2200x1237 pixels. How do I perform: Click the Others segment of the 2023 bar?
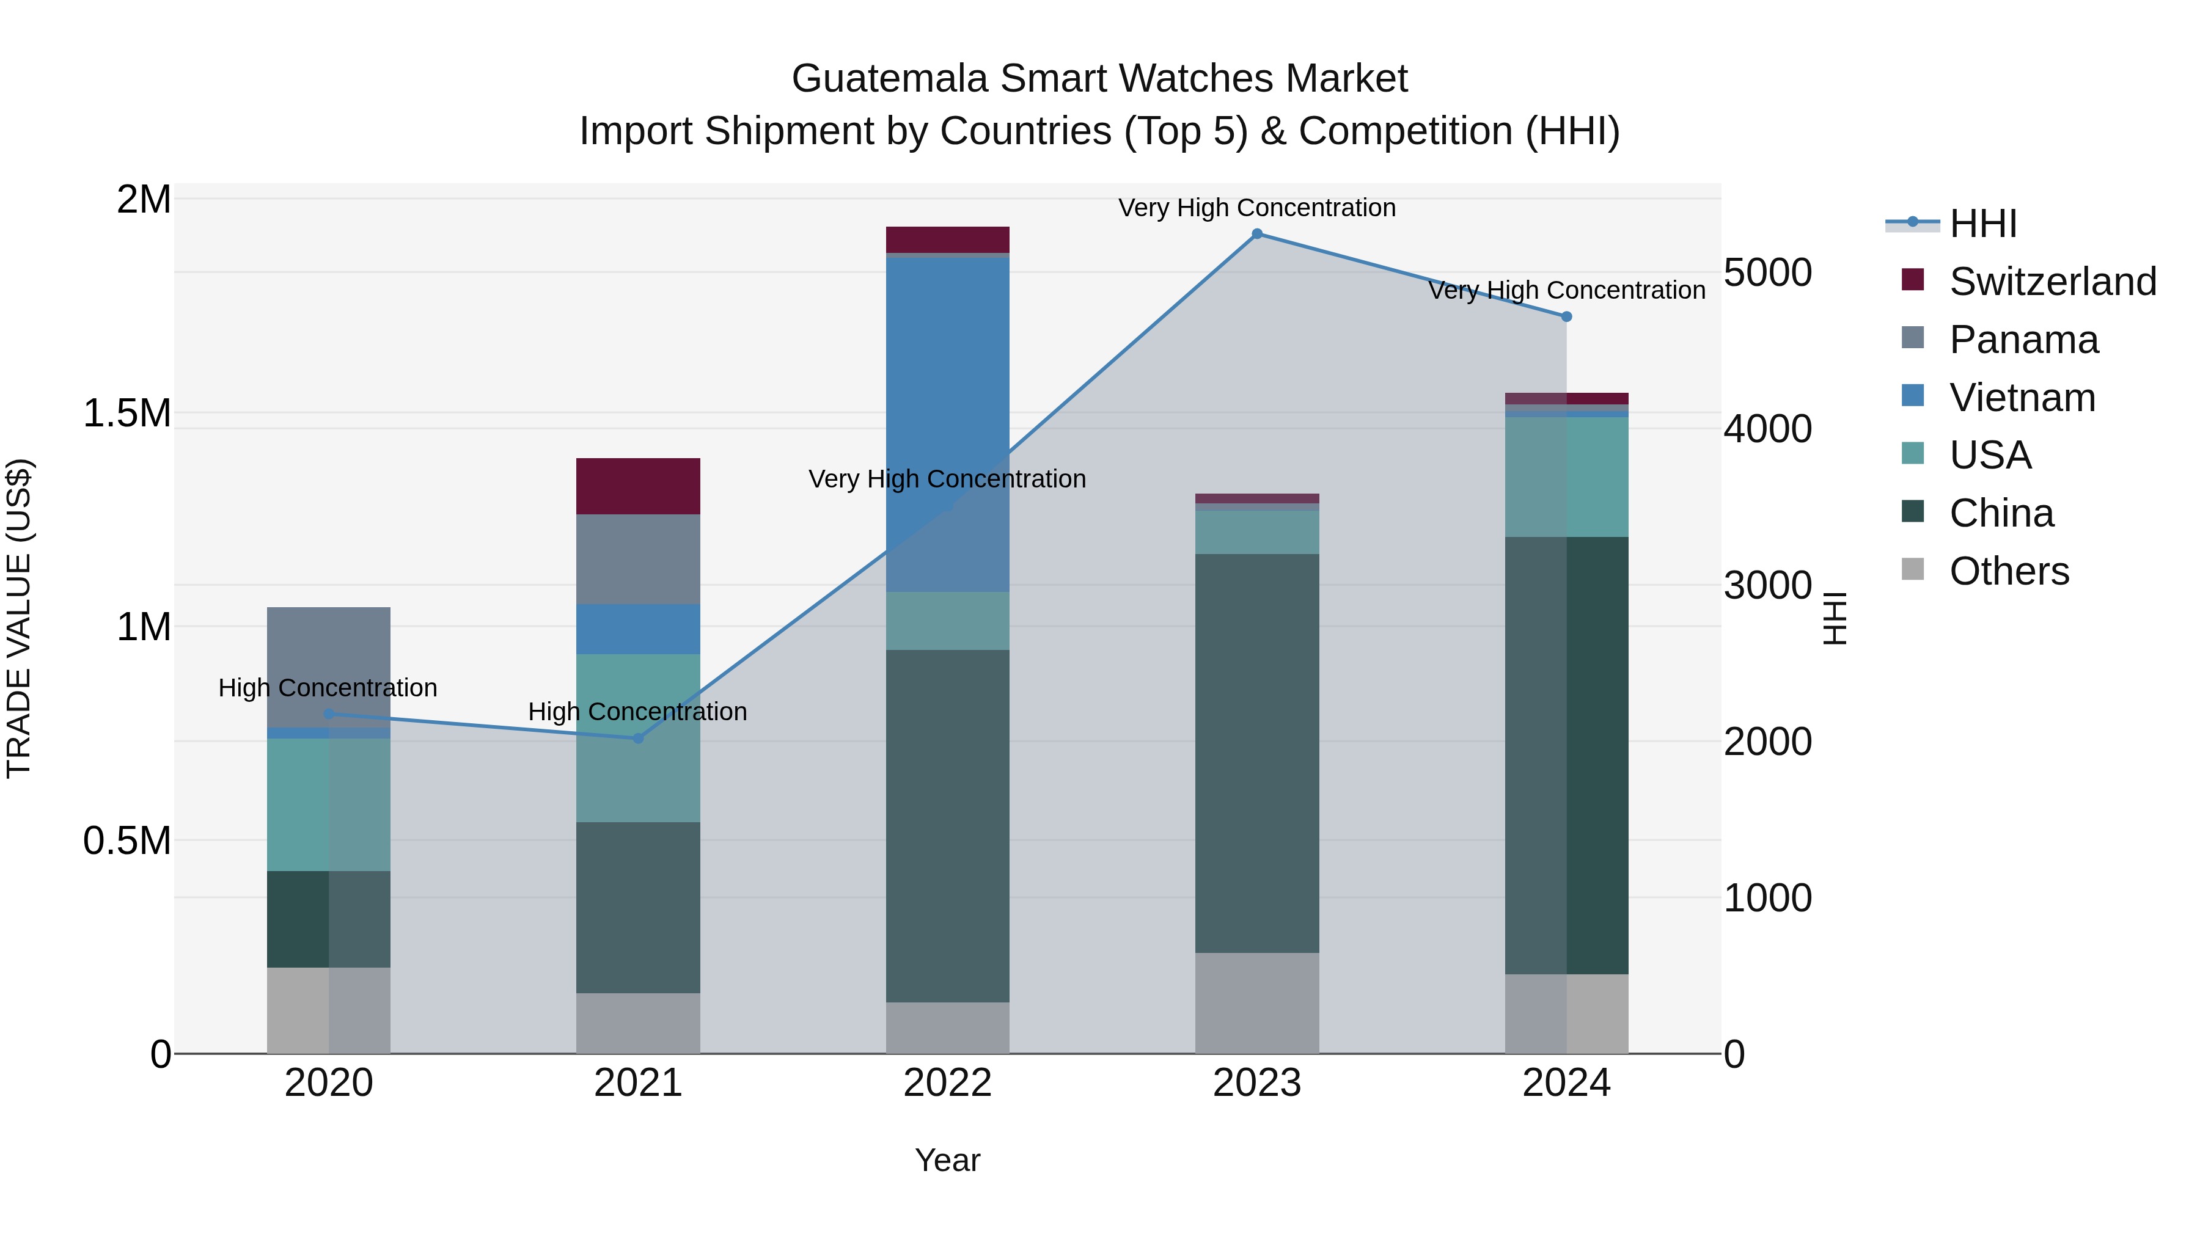(1257, 1003)
